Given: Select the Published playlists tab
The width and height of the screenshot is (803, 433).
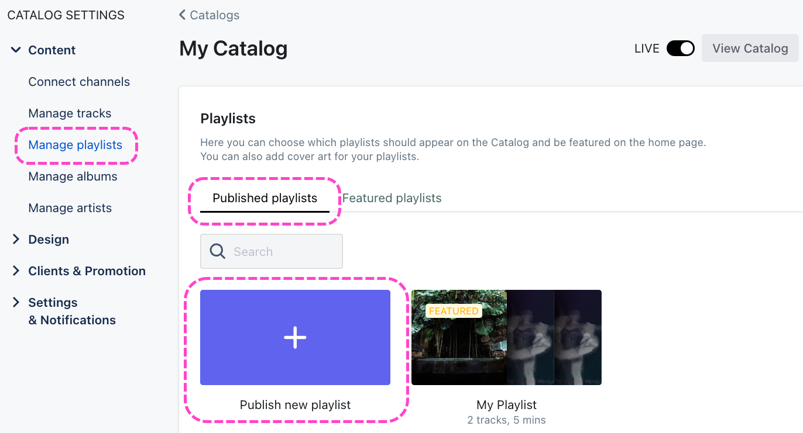Looking at the screenshot, I should (265, 198).
